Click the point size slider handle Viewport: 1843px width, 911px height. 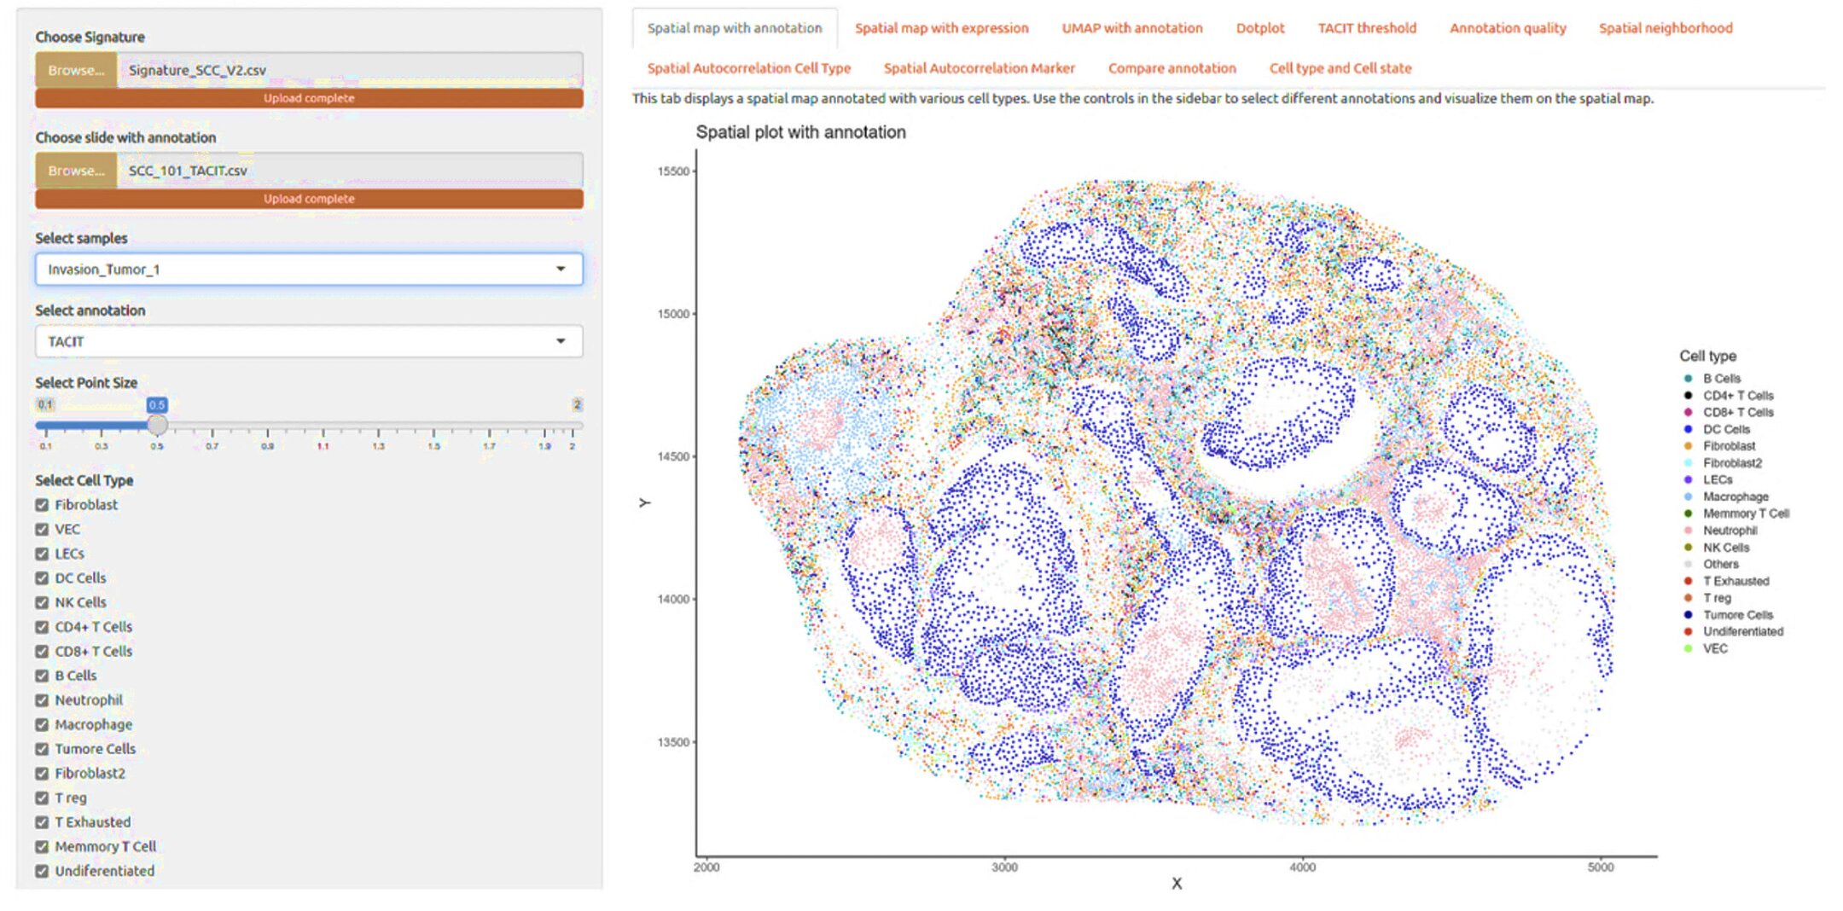157,424
